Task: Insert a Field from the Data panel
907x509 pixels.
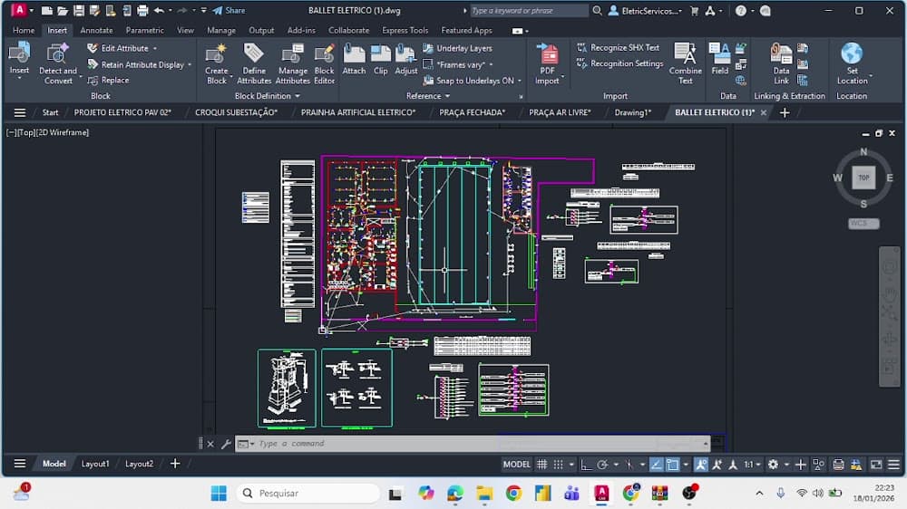Action: pos(719,59)
